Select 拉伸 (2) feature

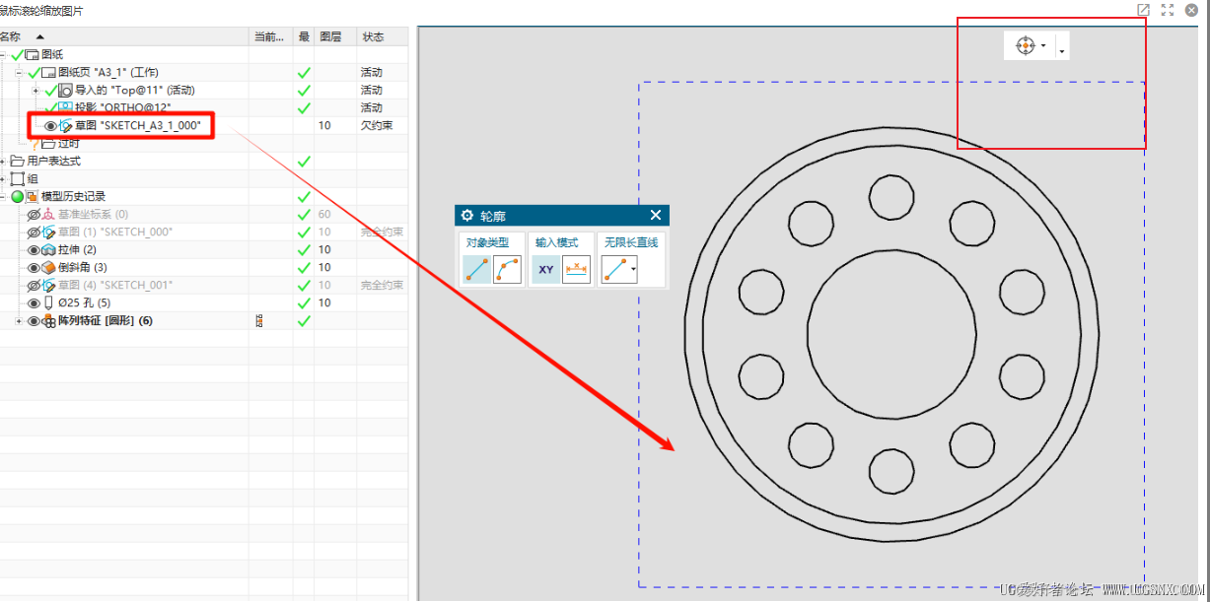coord(77,249)
